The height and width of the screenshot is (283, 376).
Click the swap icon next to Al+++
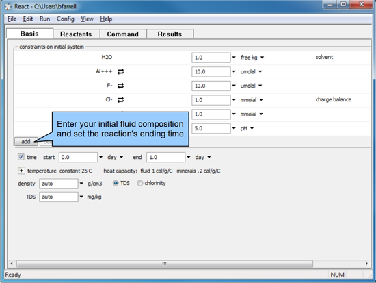(120, 71)
